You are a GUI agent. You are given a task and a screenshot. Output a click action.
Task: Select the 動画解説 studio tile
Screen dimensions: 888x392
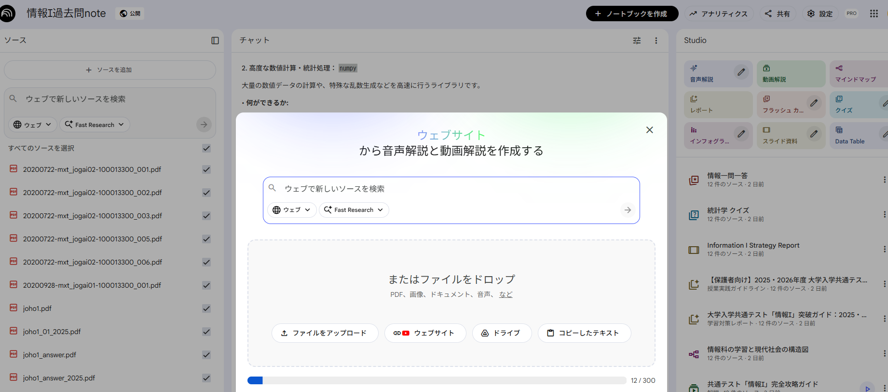point(791,74)
